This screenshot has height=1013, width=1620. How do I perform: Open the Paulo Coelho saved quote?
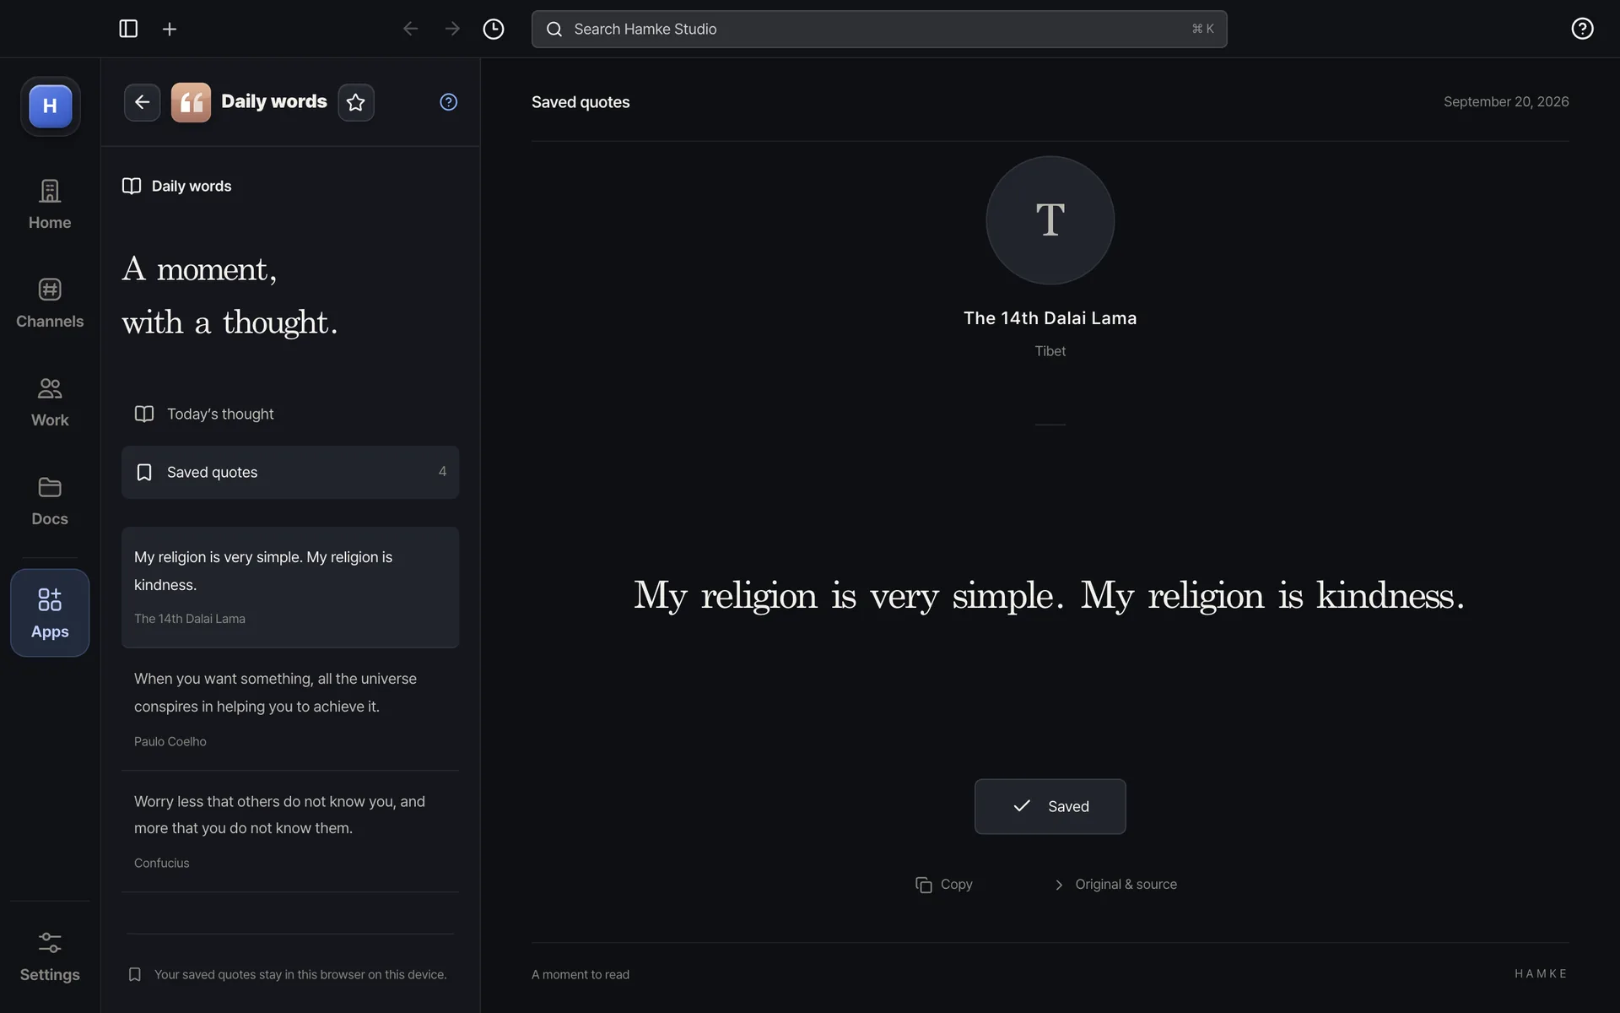pyautogui.click(x=290, y=709)
